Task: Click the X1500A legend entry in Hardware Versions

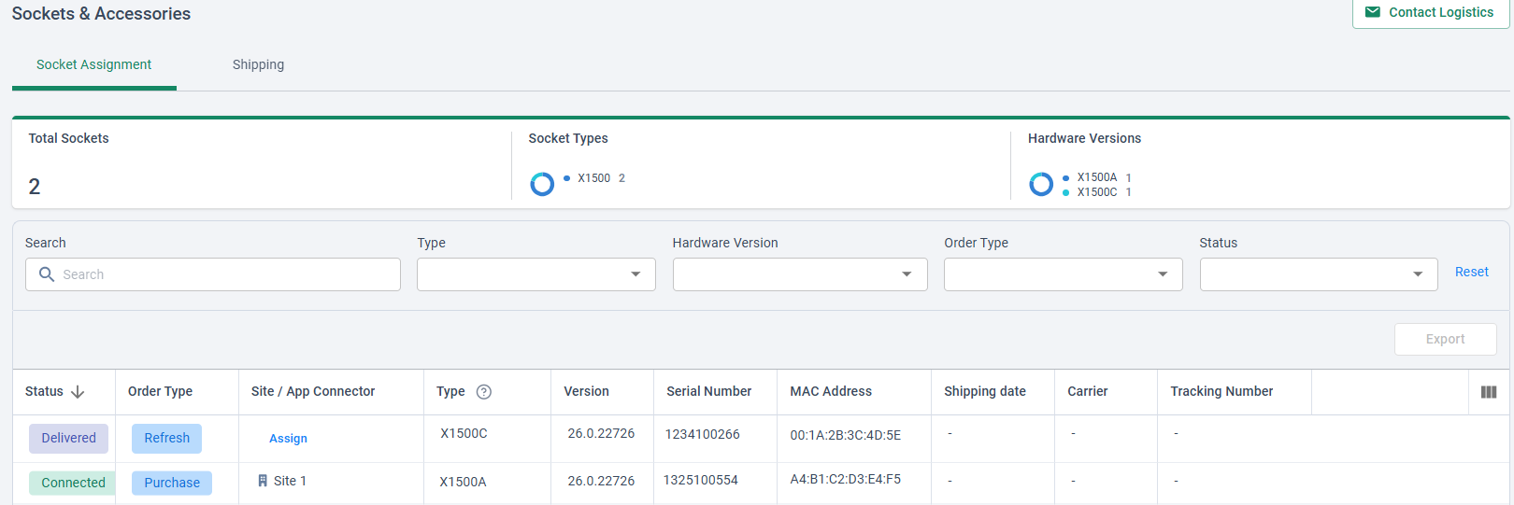Action: (x=1098, y=177)
